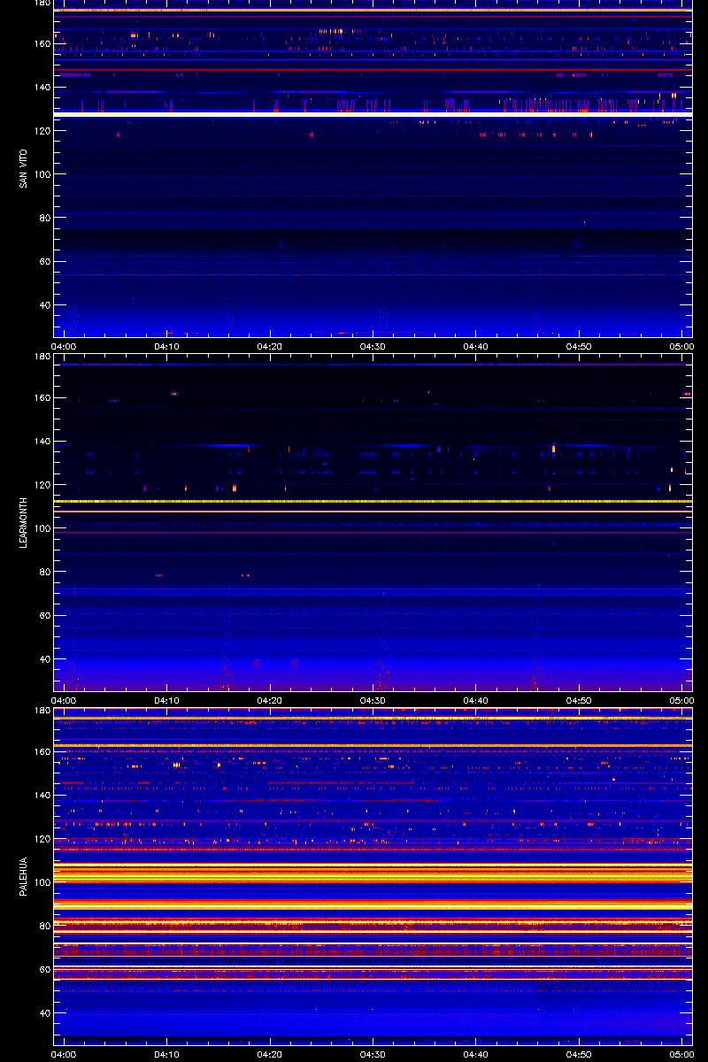
Task: Choose the 120 frequency tick in Palehua panel
Action: pos(43,839)
